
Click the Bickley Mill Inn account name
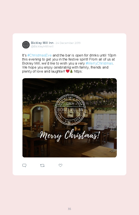coord(42,43)
